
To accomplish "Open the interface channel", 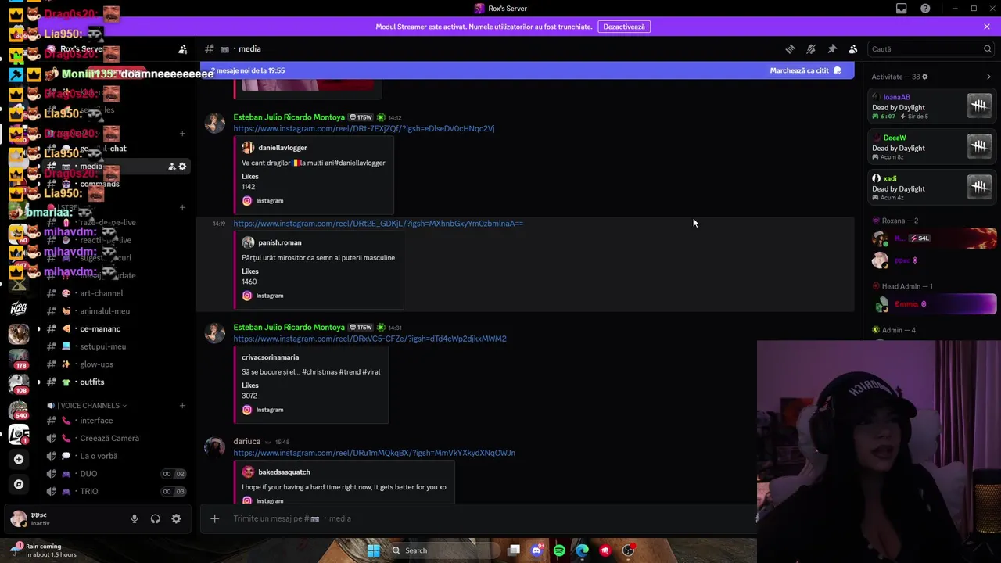I will point(116,421).
